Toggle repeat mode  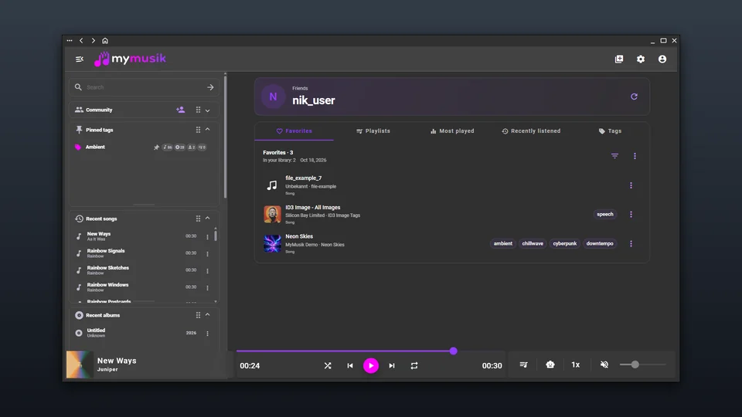point(414,365)
